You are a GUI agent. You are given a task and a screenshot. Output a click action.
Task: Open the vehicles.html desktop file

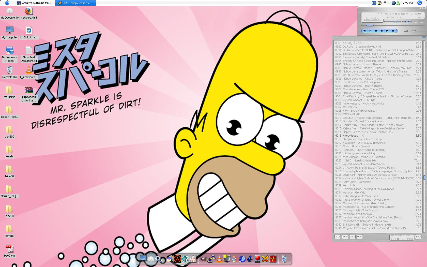pyautogui.click(x=29, y=13)
